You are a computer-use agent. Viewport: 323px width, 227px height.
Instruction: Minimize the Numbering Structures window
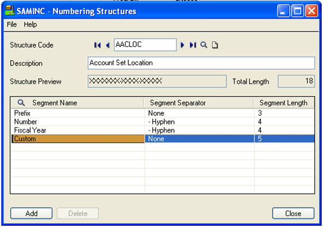283,11
